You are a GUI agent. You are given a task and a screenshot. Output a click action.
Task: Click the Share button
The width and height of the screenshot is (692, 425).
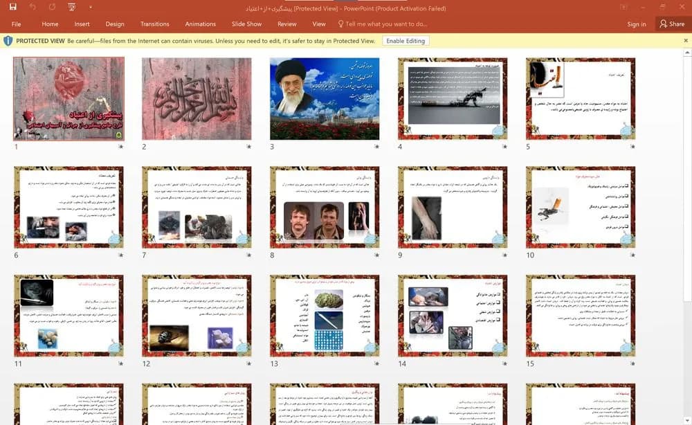672,24
